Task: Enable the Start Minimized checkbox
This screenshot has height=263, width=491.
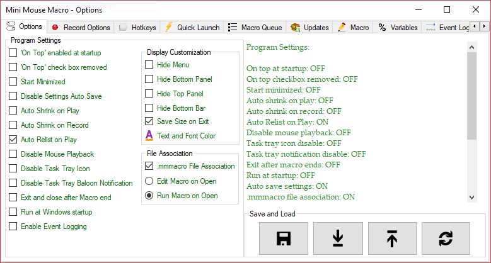Action: (13, 82)
